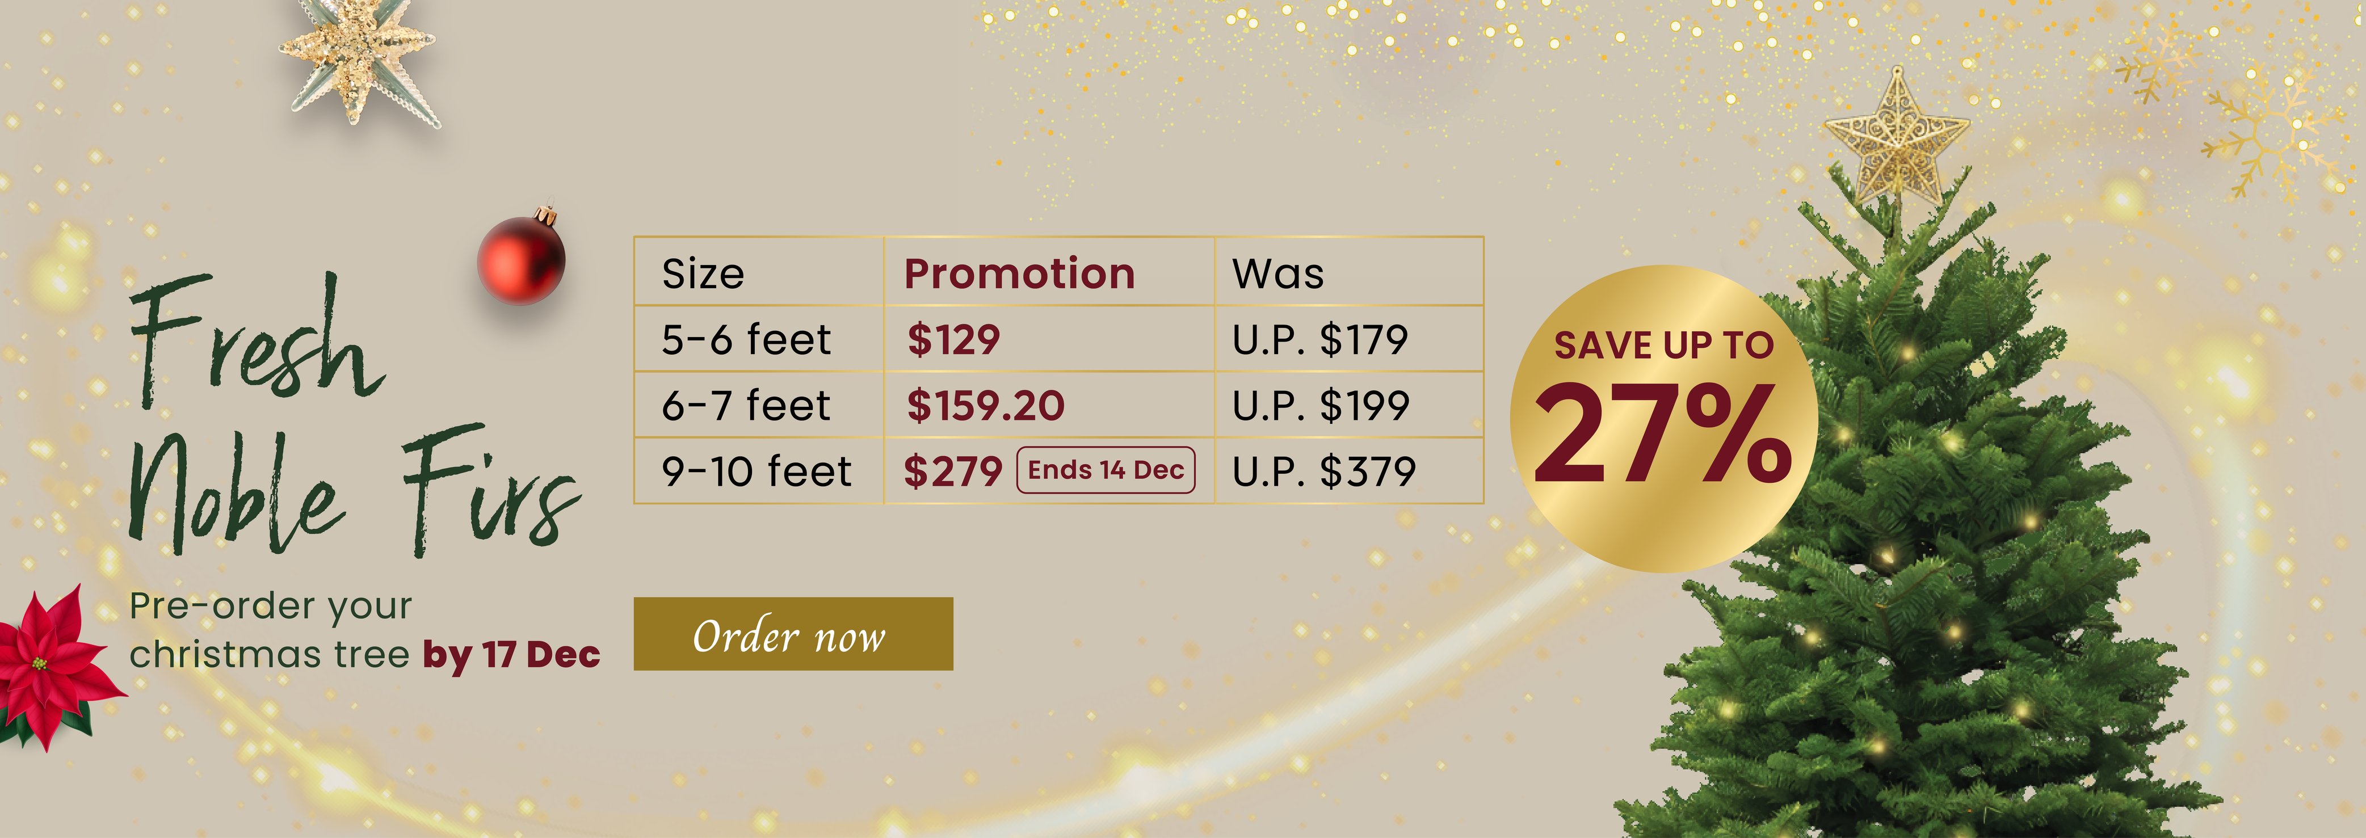Click the Ends 14 Dec label

pyautogui.click(x=1105, y=470)
